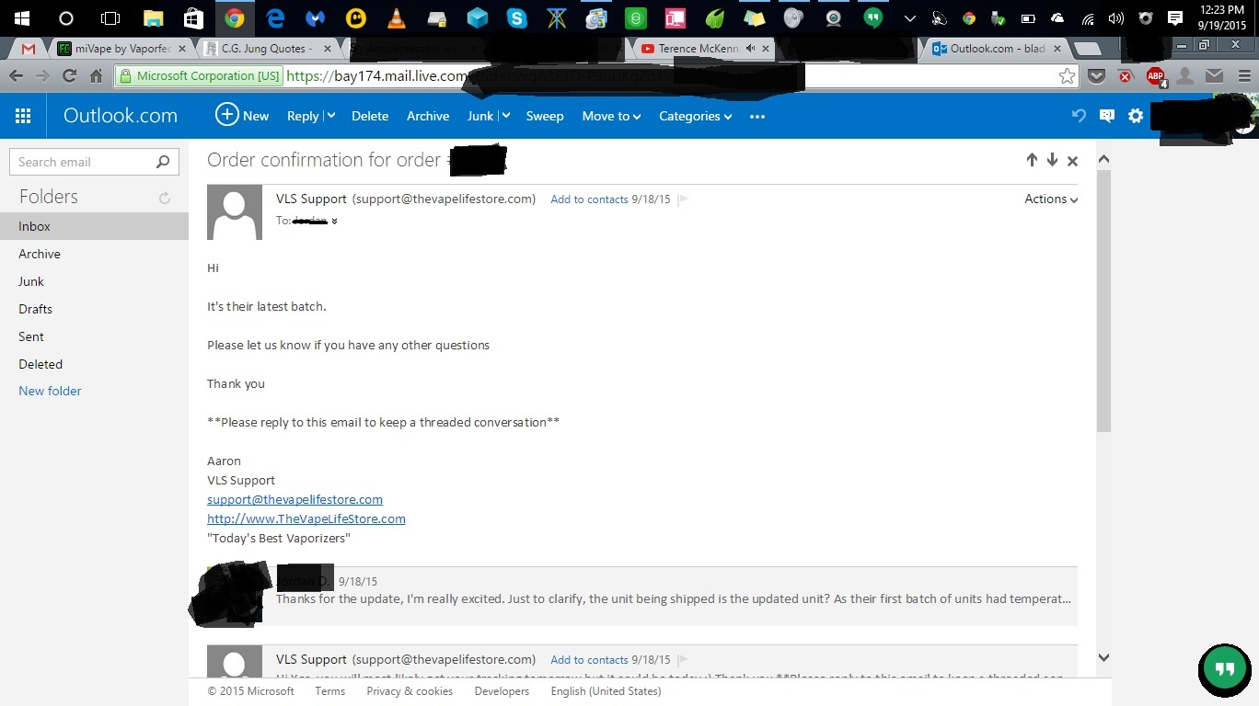Click the first Add to contacts link
The height and width of the screenshot is (706, 1259).
click(x=589, y=199)
